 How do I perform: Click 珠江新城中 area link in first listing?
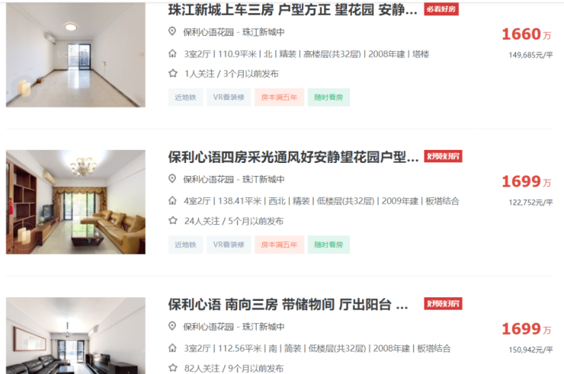click(x=263, y=32)
